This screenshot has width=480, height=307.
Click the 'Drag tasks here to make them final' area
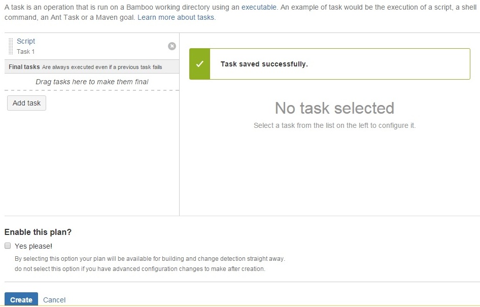pyautogui.click(x=92, y=82)
